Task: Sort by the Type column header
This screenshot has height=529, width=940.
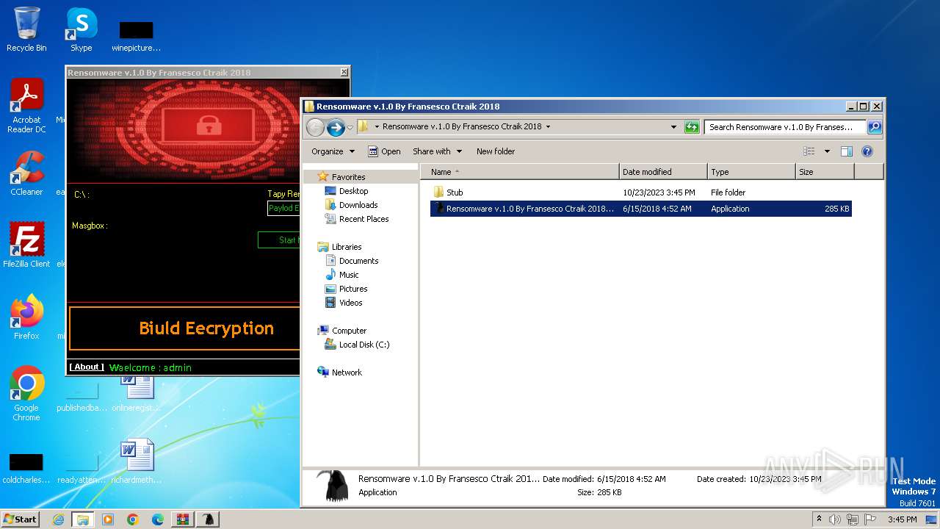Action: click(751, 172)
